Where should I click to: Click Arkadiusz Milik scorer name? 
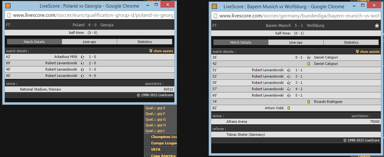[66, 57]
